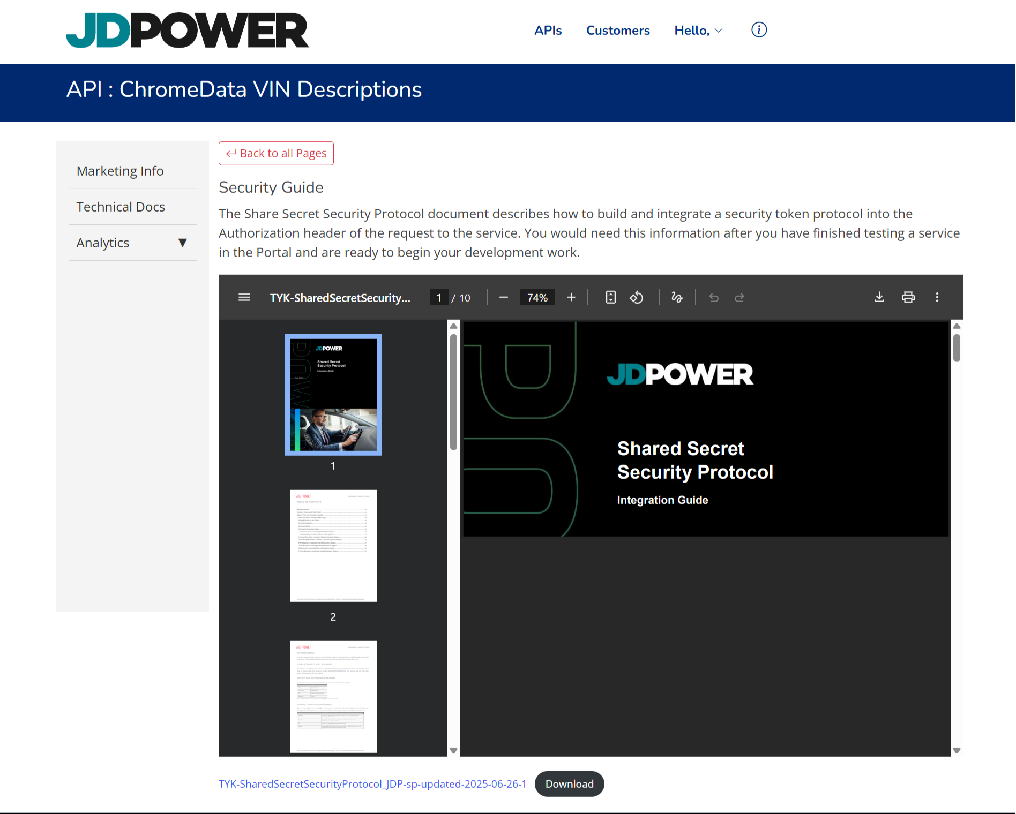
Task: Click the thumbnail panel vertical scrollbar
Action: click(453, 392)
